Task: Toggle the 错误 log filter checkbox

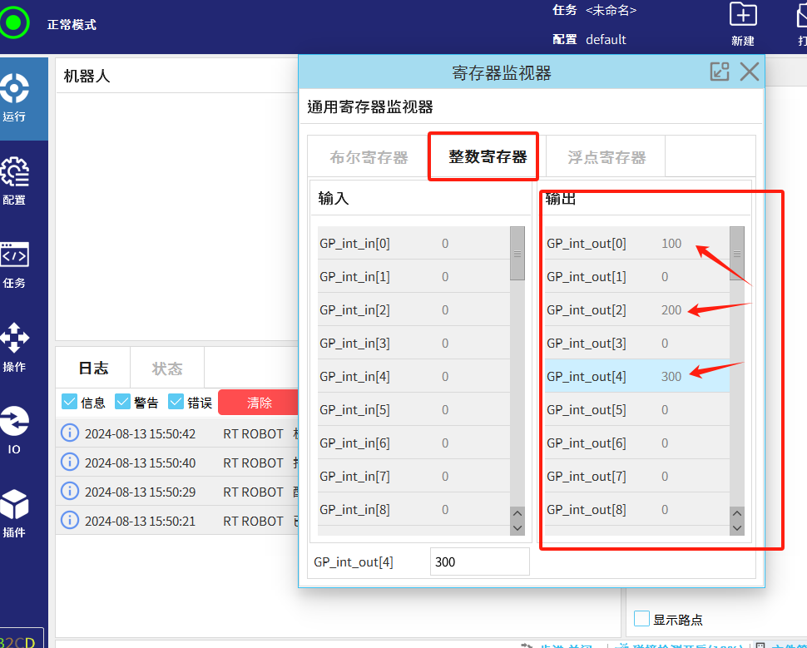Action: pyautogui.click(x=176, y=402)
